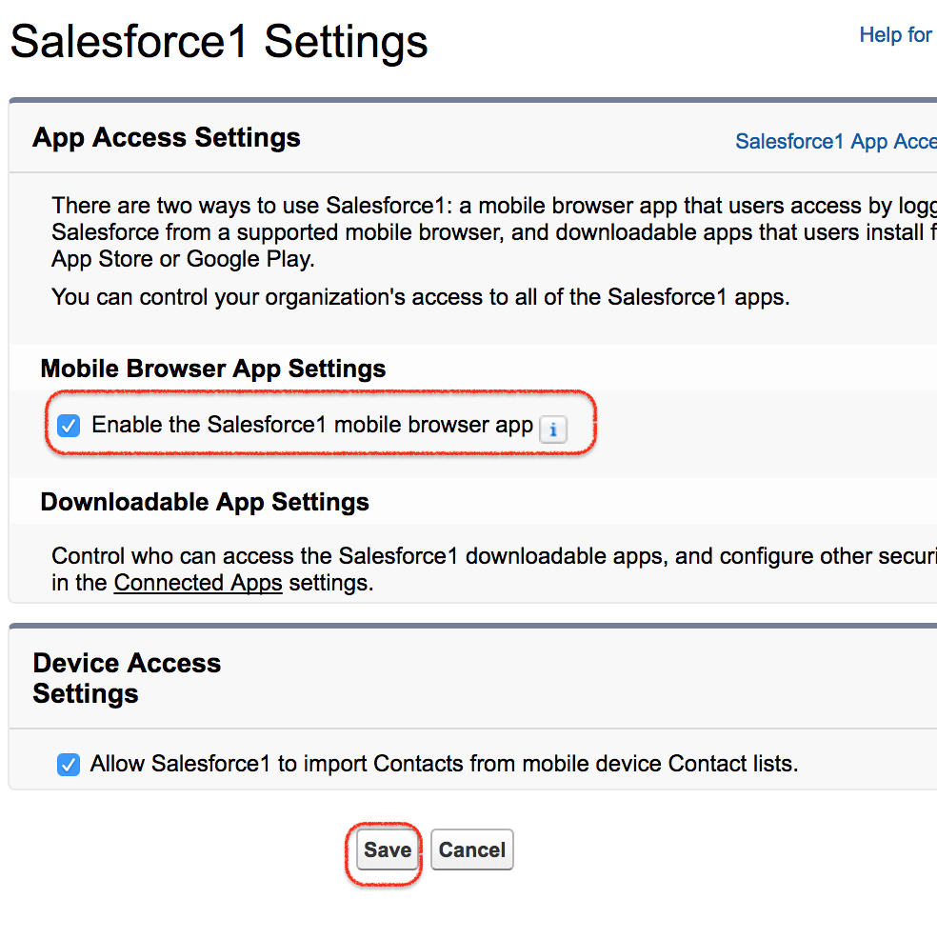The image size is (937, 939).
Task: Click the Save button
Action: [388, 849]
